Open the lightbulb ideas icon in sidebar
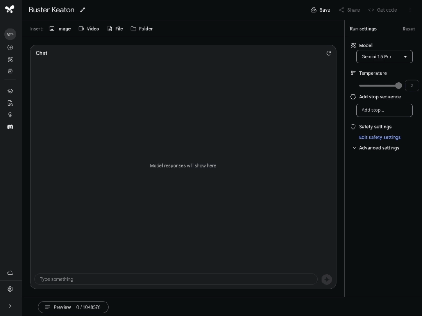This screenshot has height=316, width=422. point(10,115)
